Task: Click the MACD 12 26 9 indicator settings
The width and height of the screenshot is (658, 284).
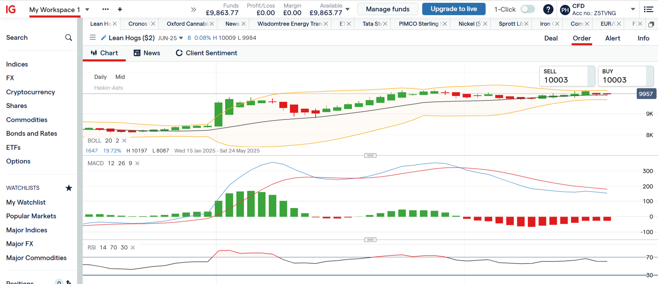Action: tap(110, 163)
